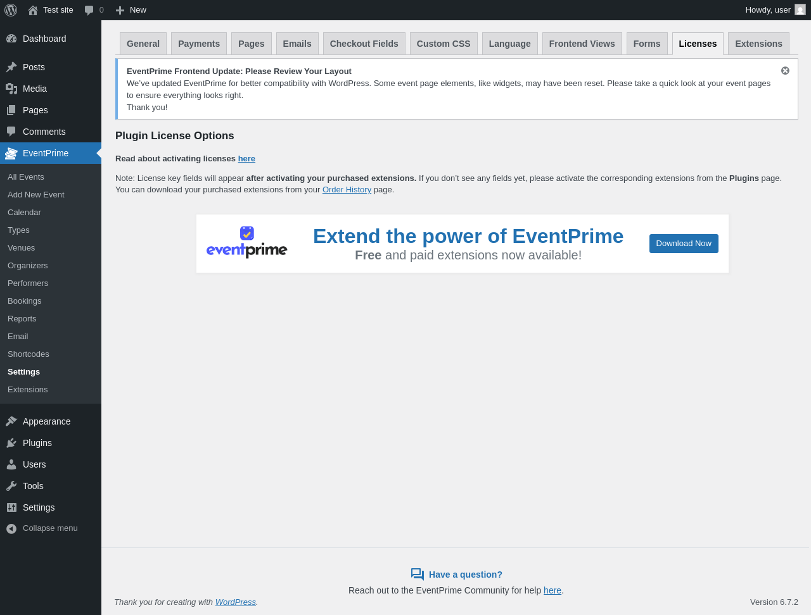Screen dimensions: 811x615
Task: Click the Test site home icon
Action: tap(33, 10)
